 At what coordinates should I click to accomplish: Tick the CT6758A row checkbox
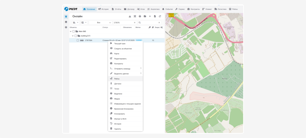(78, 40)
